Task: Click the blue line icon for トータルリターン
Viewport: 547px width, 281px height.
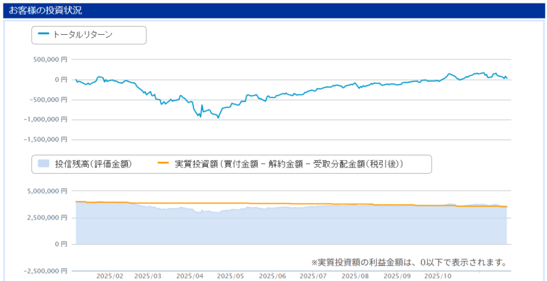Action: pyautogui.click(x=44, y=34)
